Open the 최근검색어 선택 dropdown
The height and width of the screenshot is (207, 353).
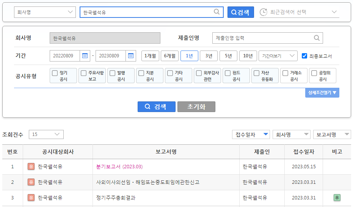(300, 12)
